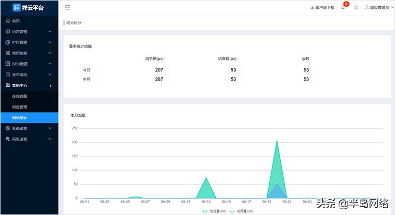Image resolution: width=395 pixels, height=215 pixels.
Task: Select the 网站统计 active menu item
Action: (20, 118)
